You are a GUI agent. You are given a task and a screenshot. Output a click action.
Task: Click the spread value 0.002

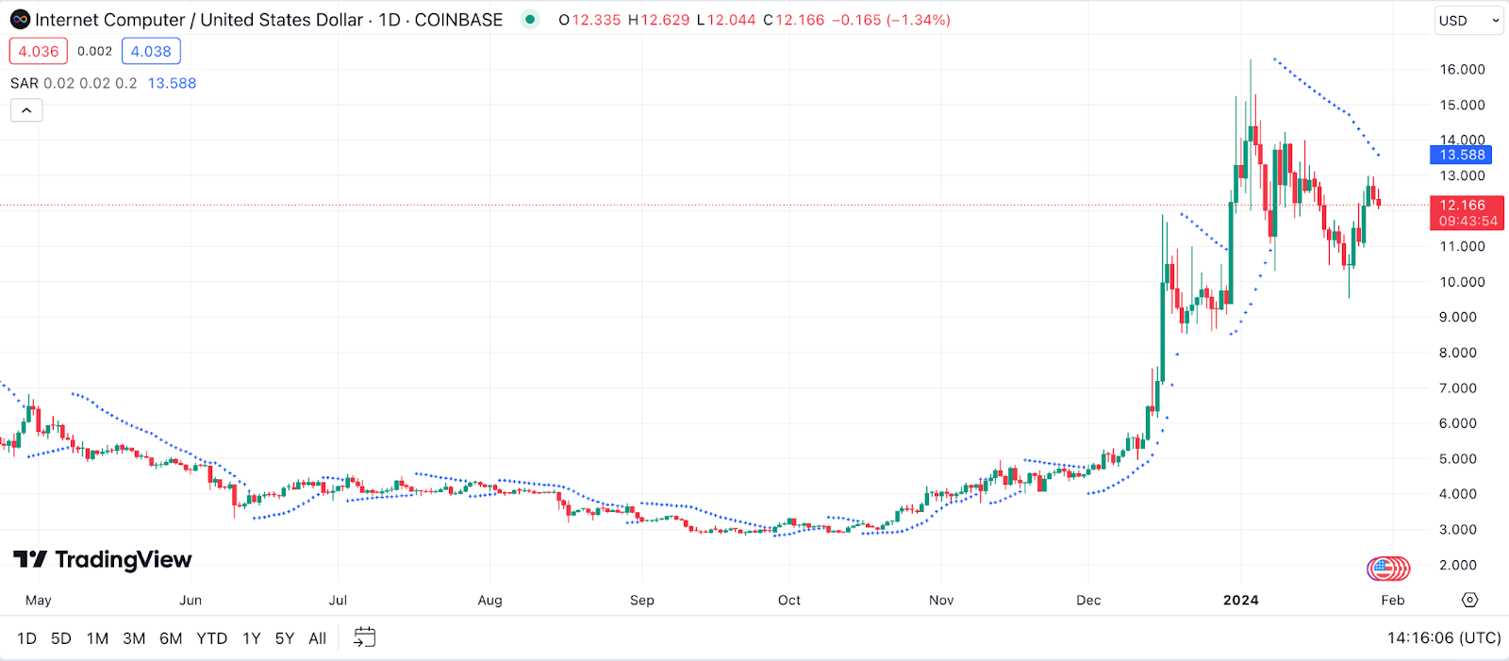pyautogui.click(x=94, y=52)
